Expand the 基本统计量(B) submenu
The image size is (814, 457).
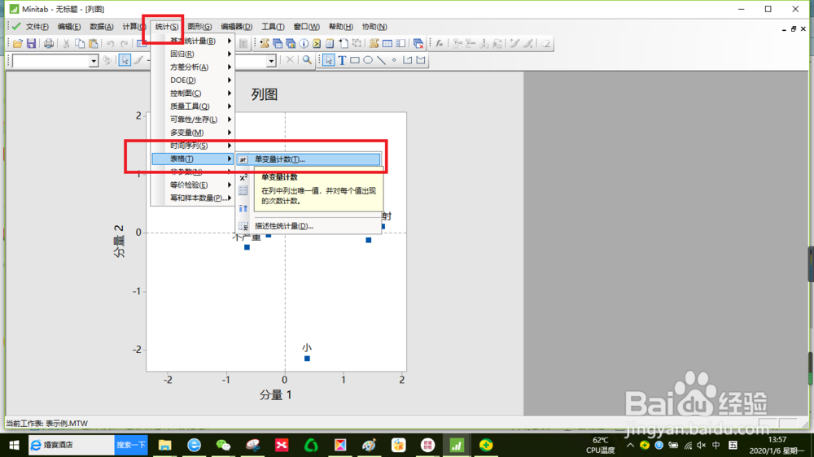(193, 41)
